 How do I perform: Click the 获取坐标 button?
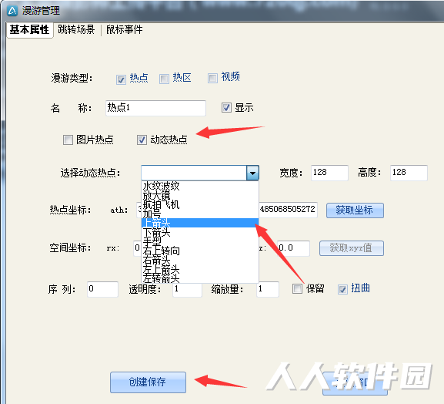[355, 210]
